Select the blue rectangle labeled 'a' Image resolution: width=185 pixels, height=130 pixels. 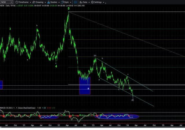85,86
